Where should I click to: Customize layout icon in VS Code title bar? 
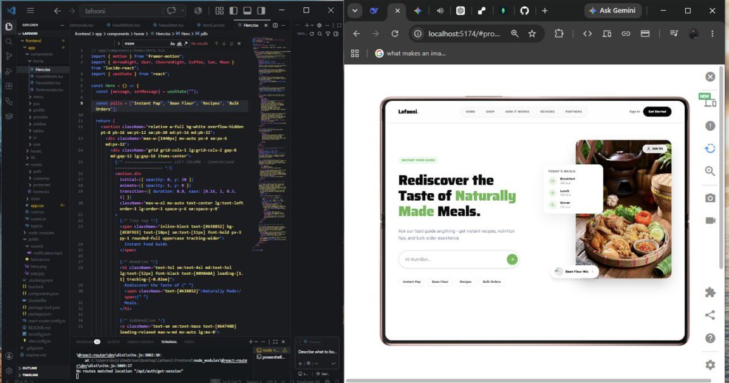click(219, 10)
